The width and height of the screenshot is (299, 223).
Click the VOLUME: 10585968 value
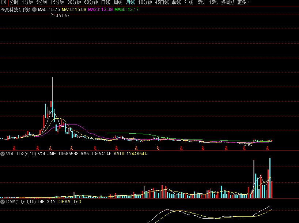pos(58,154)
